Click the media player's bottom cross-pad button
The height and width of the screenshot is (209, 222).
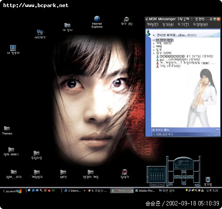coord(184,183)
